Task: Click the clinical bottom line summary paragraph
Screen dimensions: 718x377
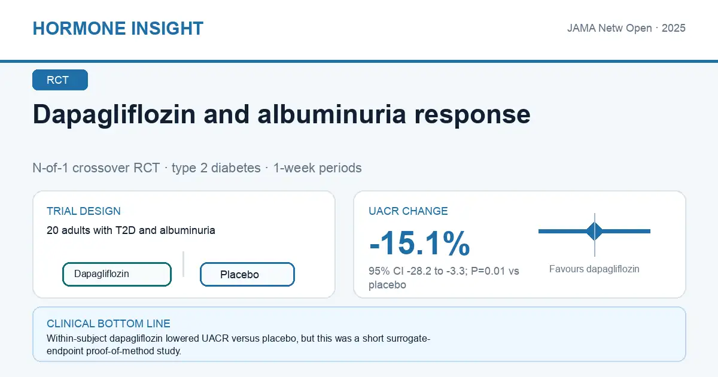Action: click(x=238, y=345)
